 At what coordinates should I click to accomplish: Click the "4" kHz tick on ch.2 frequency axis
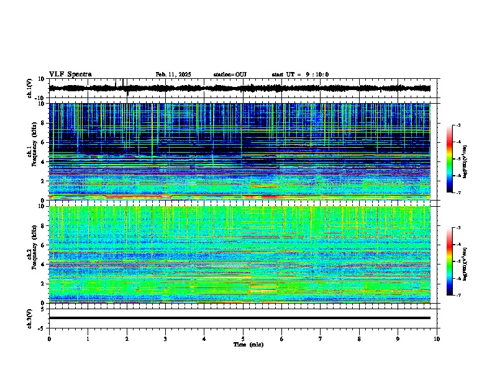(x=43, y=265)
